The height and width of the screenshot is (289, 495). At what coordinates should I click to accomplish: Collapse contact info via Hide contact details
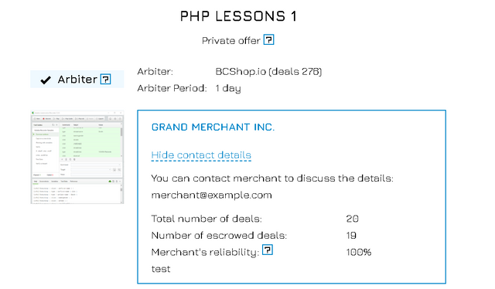click(201, 155)
